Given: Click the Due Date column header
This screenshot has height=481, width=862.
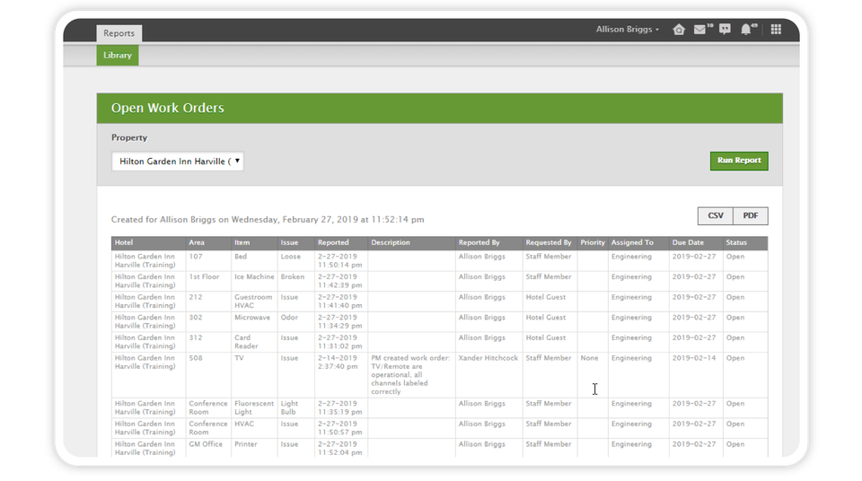Looking at the screenshot, I should [x=688, y=243].
